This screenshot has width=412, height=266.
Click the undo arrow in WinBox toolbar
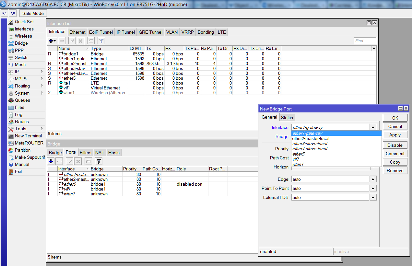5,13
